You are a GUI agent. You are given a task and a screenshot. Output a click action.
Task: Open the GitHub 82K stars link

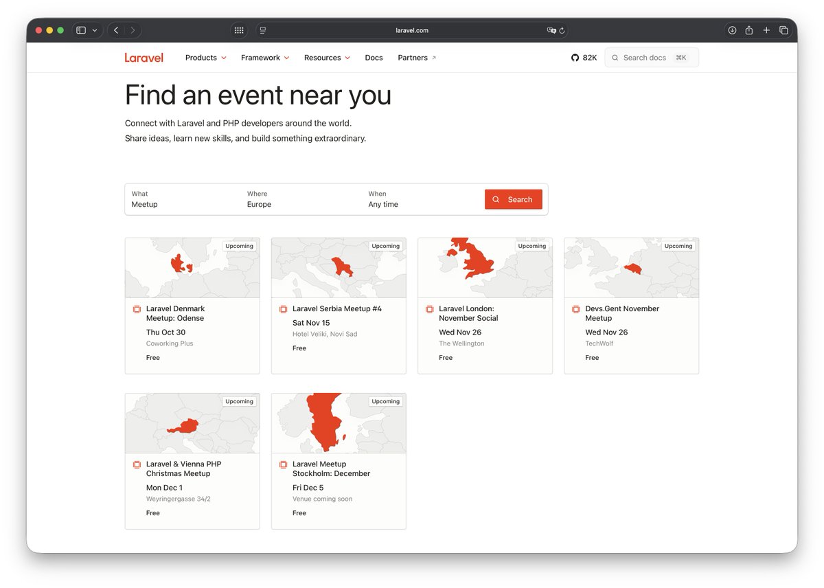point(584,58)
